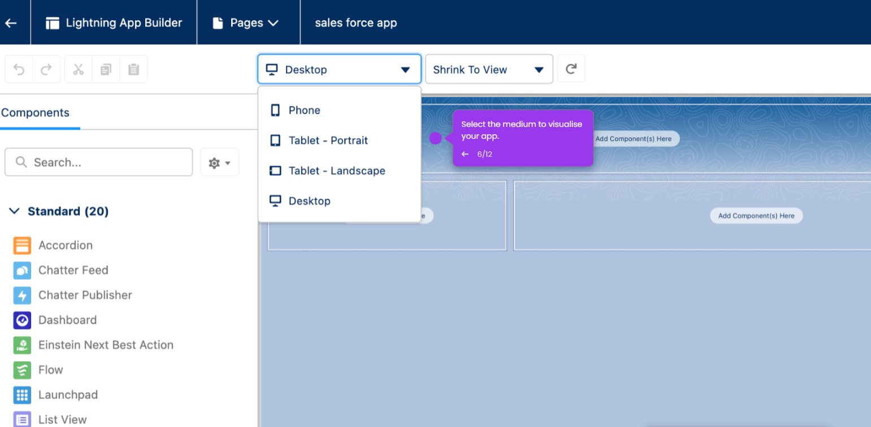Switch to the Components tab

[35, 113]
